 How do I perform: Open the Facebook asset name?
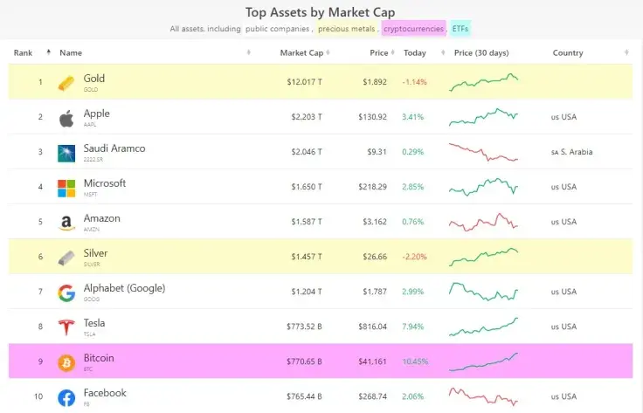click(x=105, y=393)
